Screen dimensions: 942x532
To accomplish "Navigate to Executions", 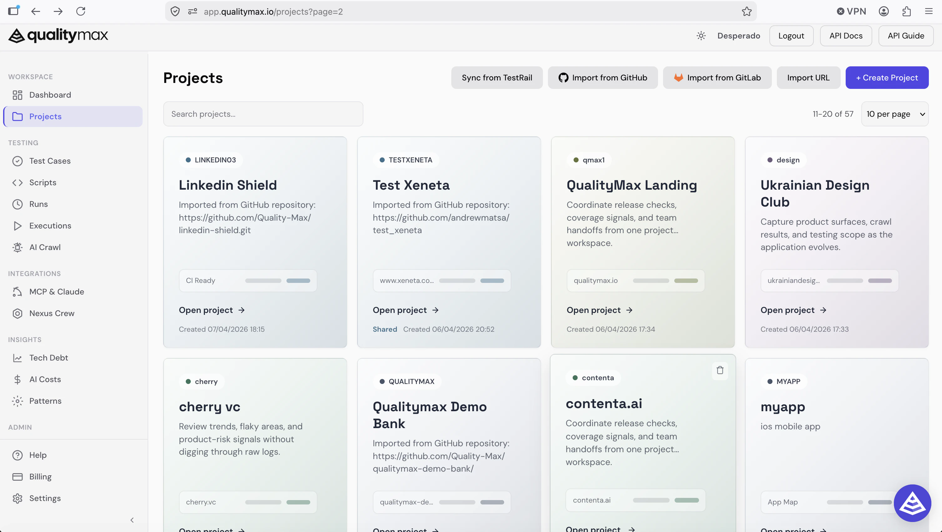I will pos(73,226).
